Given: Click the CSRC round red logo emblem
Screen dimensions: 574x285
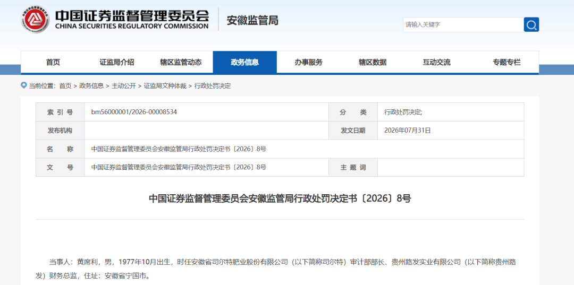Looking at the screenshot, I should [35, 19].
